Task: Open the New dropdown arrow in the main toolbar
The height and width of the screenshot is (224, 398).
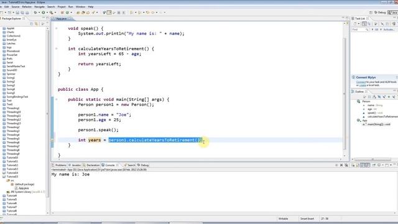Action: click(6, 12)
